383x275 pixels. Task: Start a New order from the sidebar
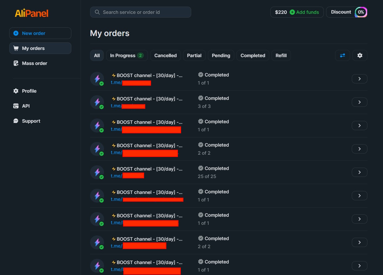pos(40,33)
